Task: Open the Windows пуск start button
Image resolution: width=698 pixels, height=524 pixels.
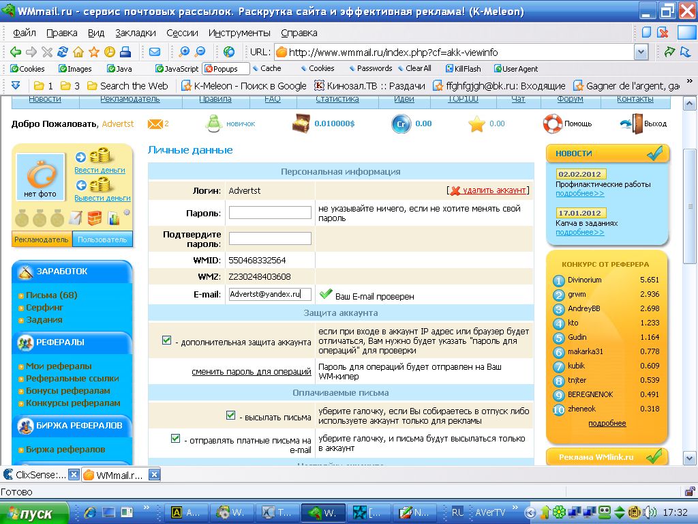Action: coord(35,513)
